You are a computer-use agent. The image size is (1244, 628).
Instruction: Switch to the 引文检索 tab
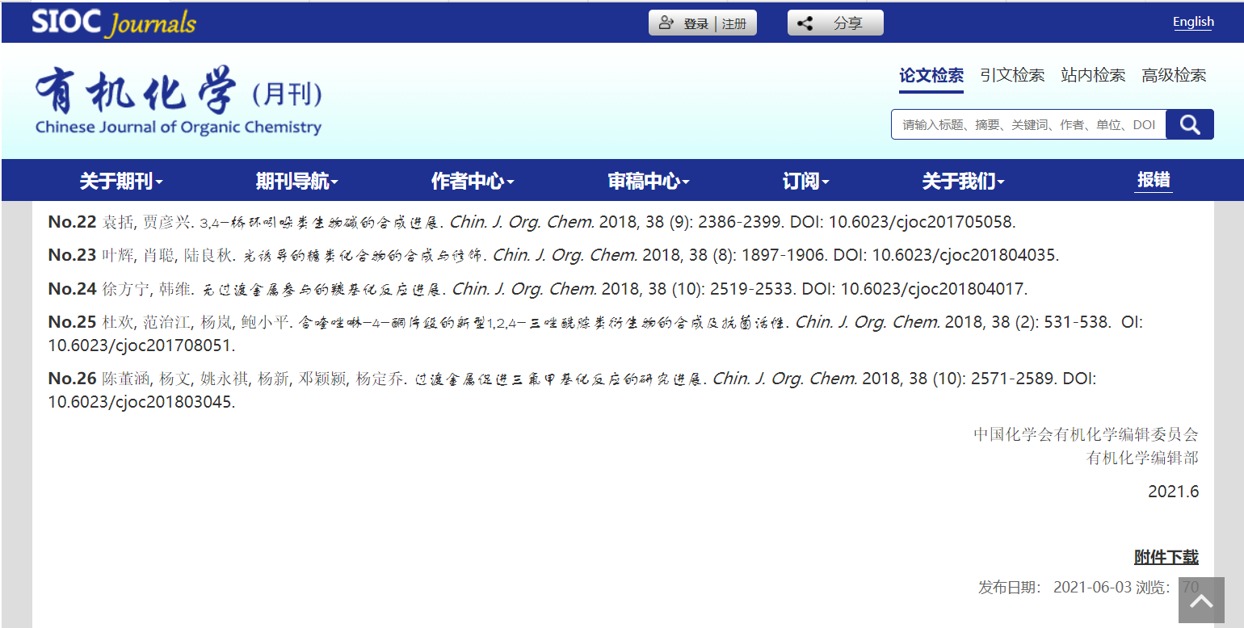pos(1011,76)
